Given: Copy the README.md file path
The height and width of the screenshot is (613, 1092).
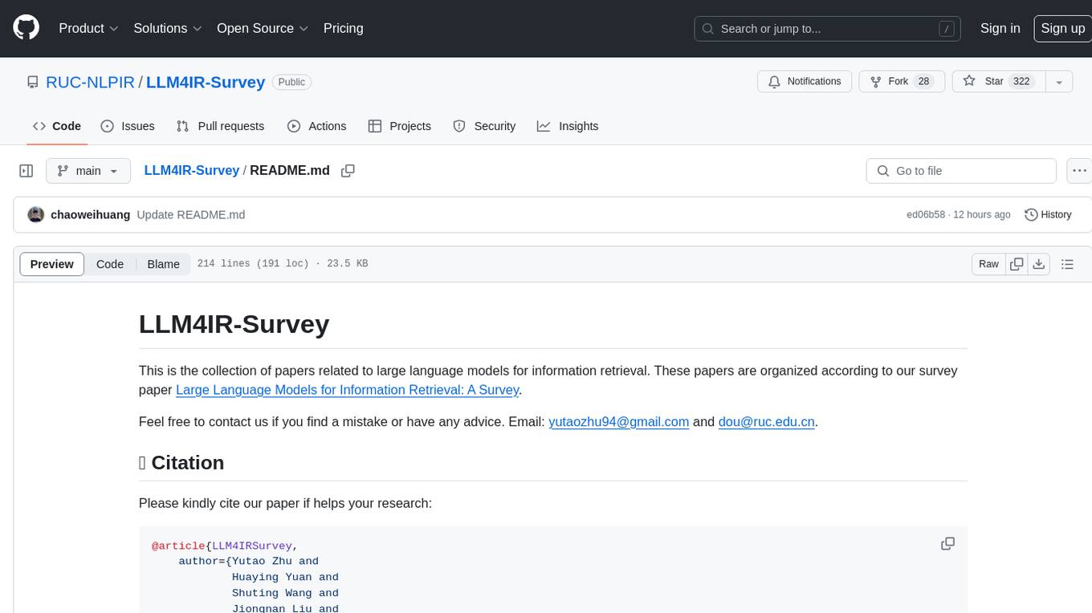Looking at the screenshot, I should tap(348, 171).
